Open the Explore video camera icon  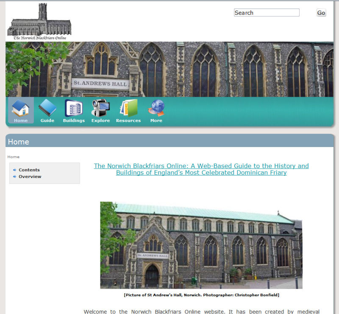[x=100, y=108]
